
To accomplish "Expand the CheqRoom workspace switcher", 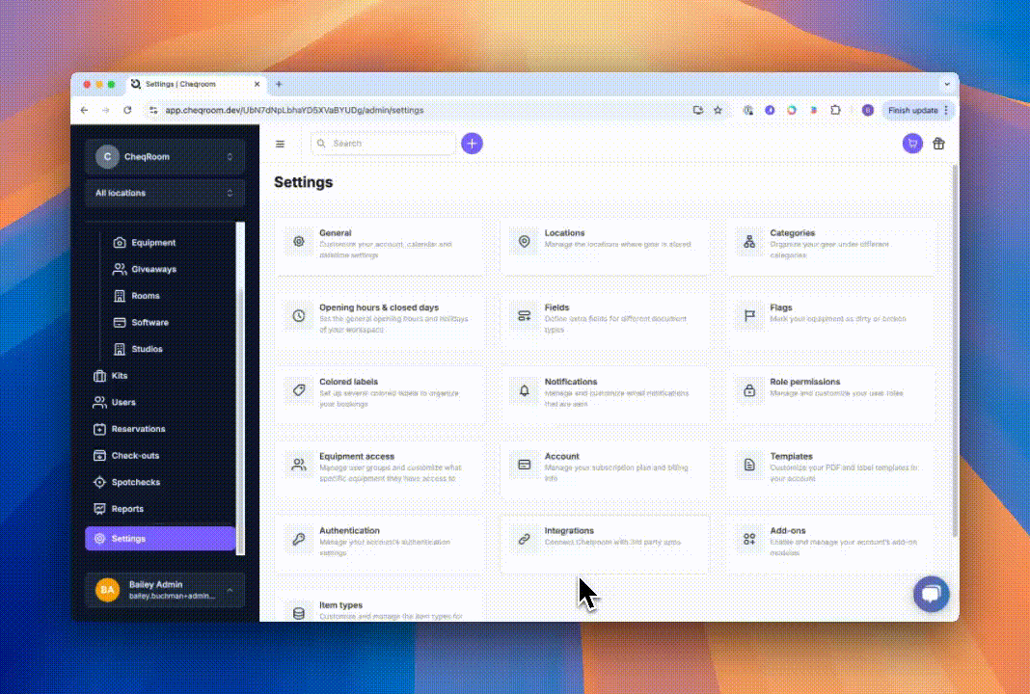I will (164, 157).
